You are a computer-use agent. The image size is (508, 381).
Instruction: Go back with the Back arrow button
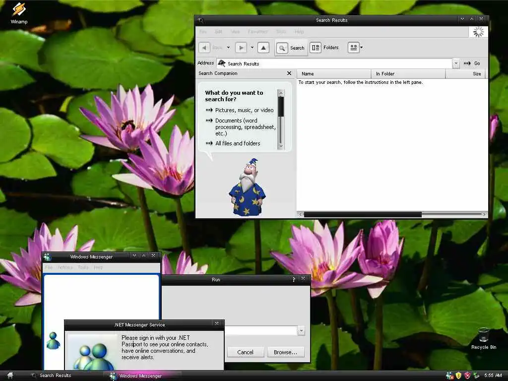tap(204, 48)
